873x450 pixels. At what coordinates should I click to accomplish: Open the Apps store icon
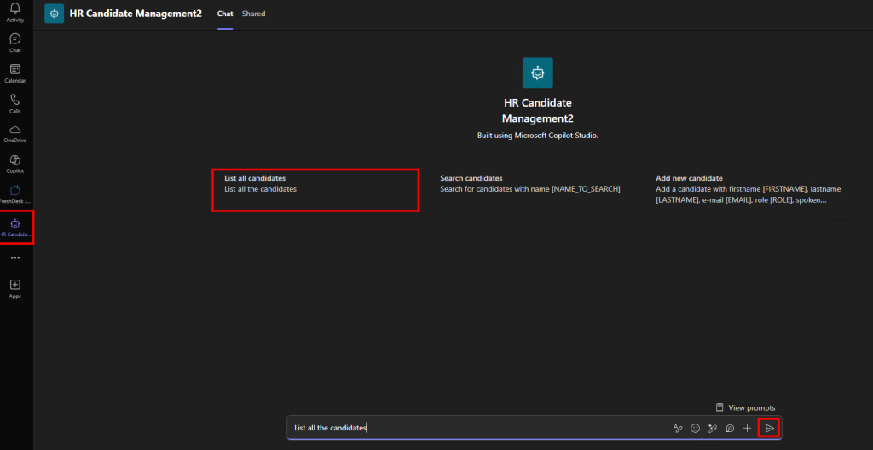[14, 287]
